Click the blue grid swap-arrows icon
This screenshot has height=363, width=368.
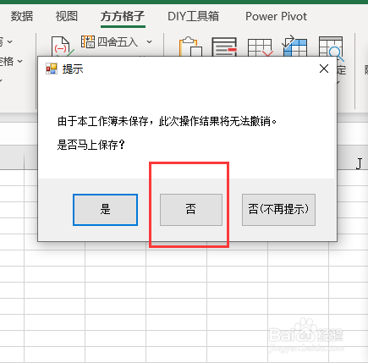pos(294,46)
